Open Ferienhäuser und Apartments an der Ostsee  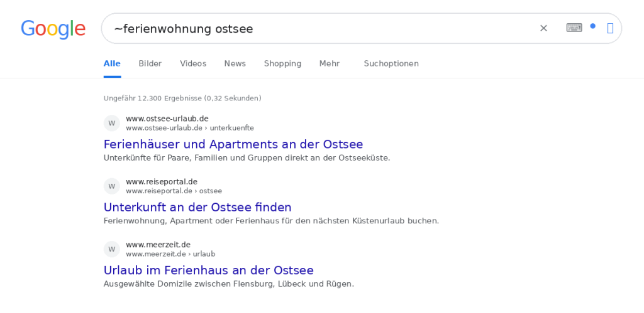click(233, 144)
